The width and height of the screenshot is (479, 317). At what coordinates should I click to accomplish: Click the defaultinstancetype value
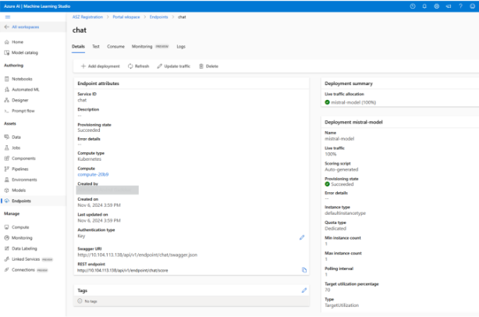point(345,213)
